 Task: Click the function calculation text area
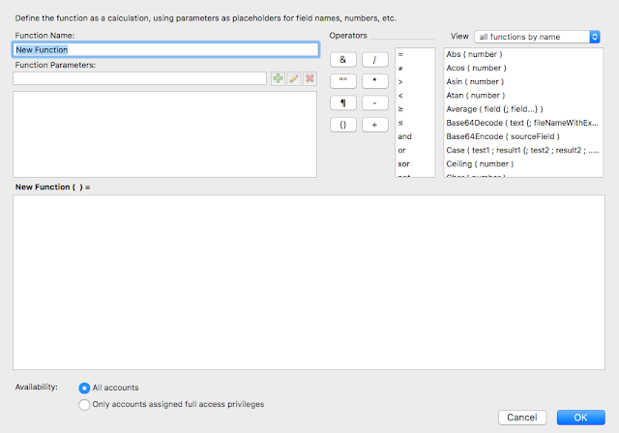point(309,282)
